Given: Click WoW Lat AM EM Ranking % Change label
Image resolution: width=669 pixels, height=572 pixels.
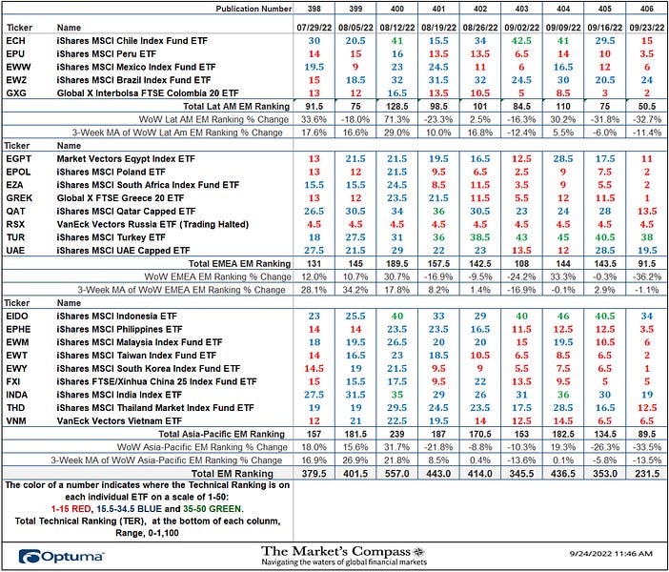Looking at the screenshot, I should (213, 119).
